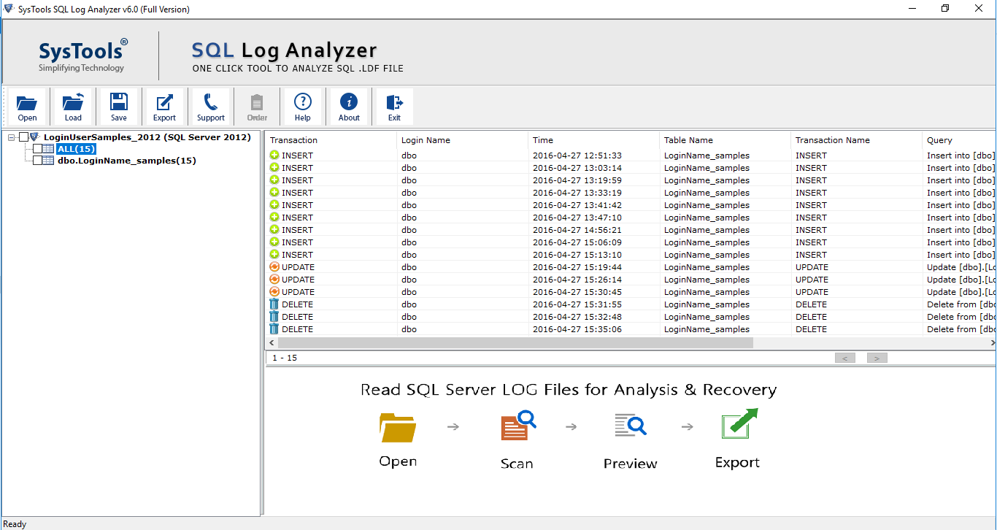Select the ALL(15) tree item
The width and height of the screenshot is (997, 530).
(76, 149)
